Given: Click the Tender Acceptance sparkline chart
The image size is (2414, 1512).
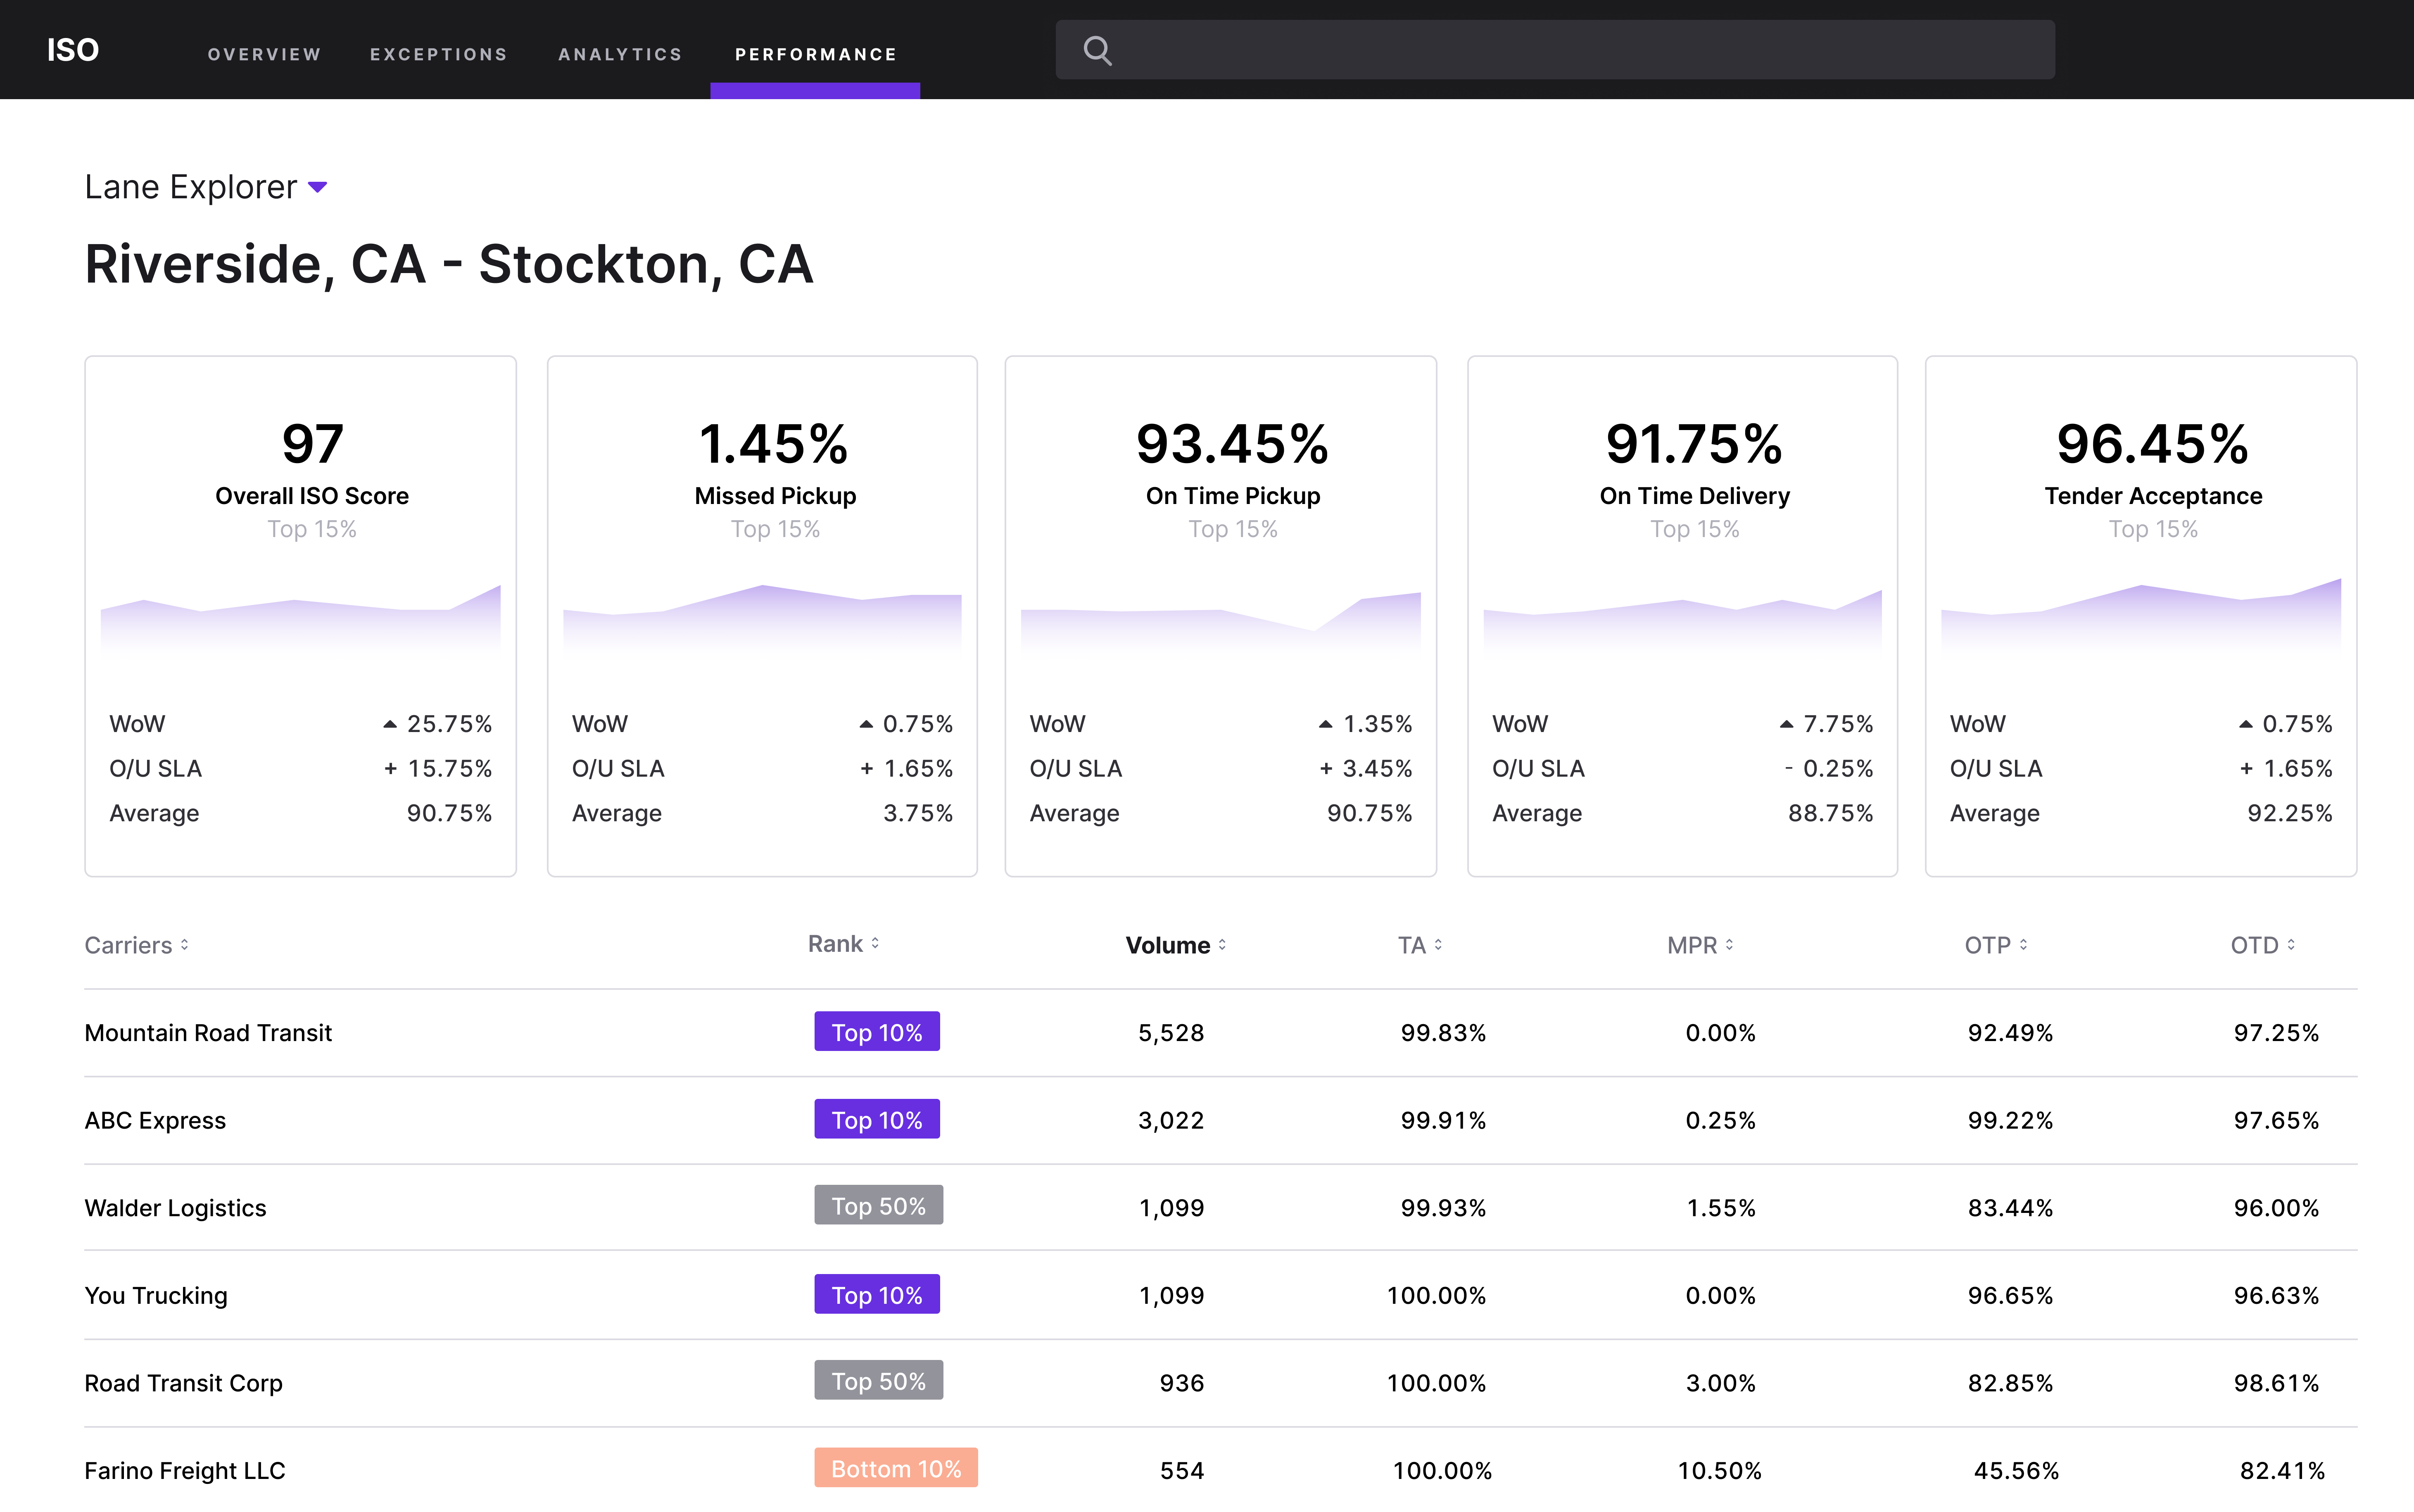Looking at the screenshot, I should click(x=2141, y=617).
